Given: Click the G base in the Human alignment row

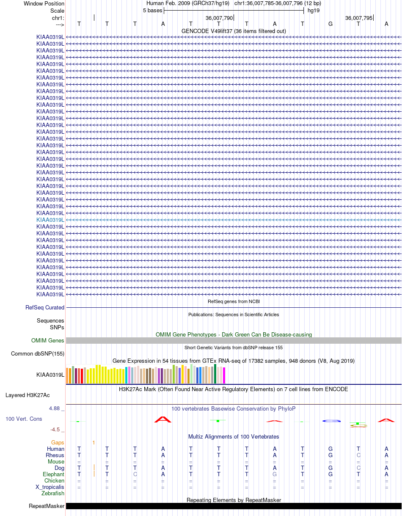Looking at the screenshot, I should tap(330, 449).
